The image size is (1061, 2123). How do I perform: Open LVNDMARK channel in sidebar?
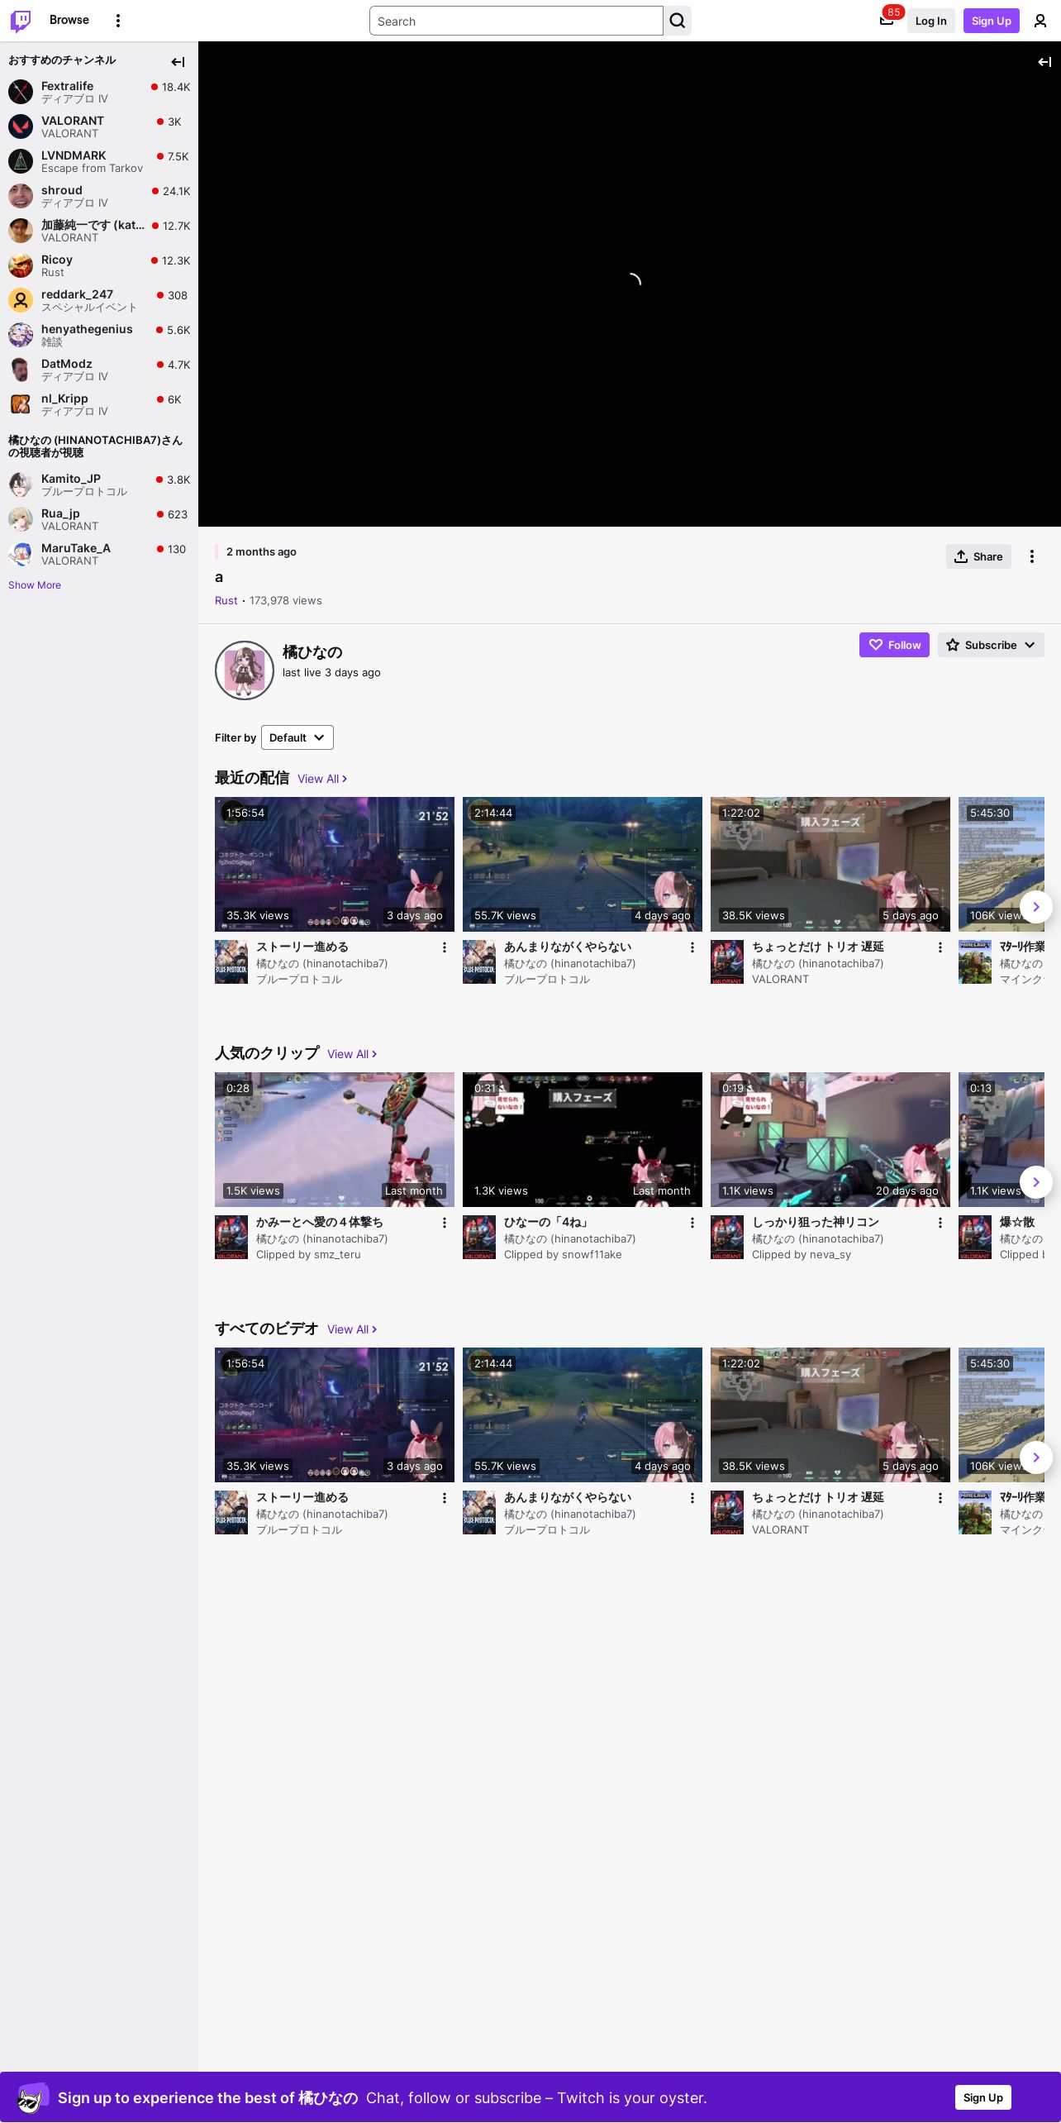pos(99,161)
